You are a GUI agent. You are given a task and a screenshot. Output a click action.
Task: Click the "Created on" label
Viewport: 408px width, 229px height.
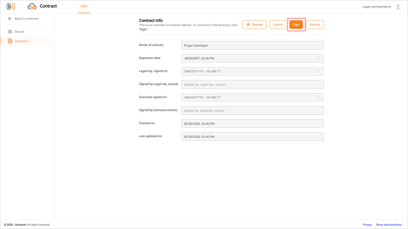click(147, 123)
